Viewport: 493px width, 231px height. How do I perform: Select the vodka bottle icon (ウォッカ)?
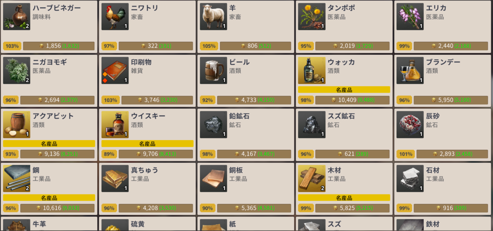(x=311, y=71)
